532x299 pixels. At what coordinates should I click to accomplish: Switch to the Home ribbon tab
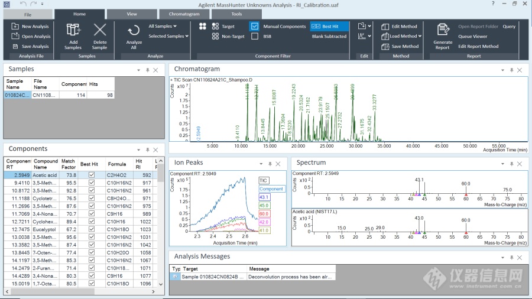click(79, 14)
